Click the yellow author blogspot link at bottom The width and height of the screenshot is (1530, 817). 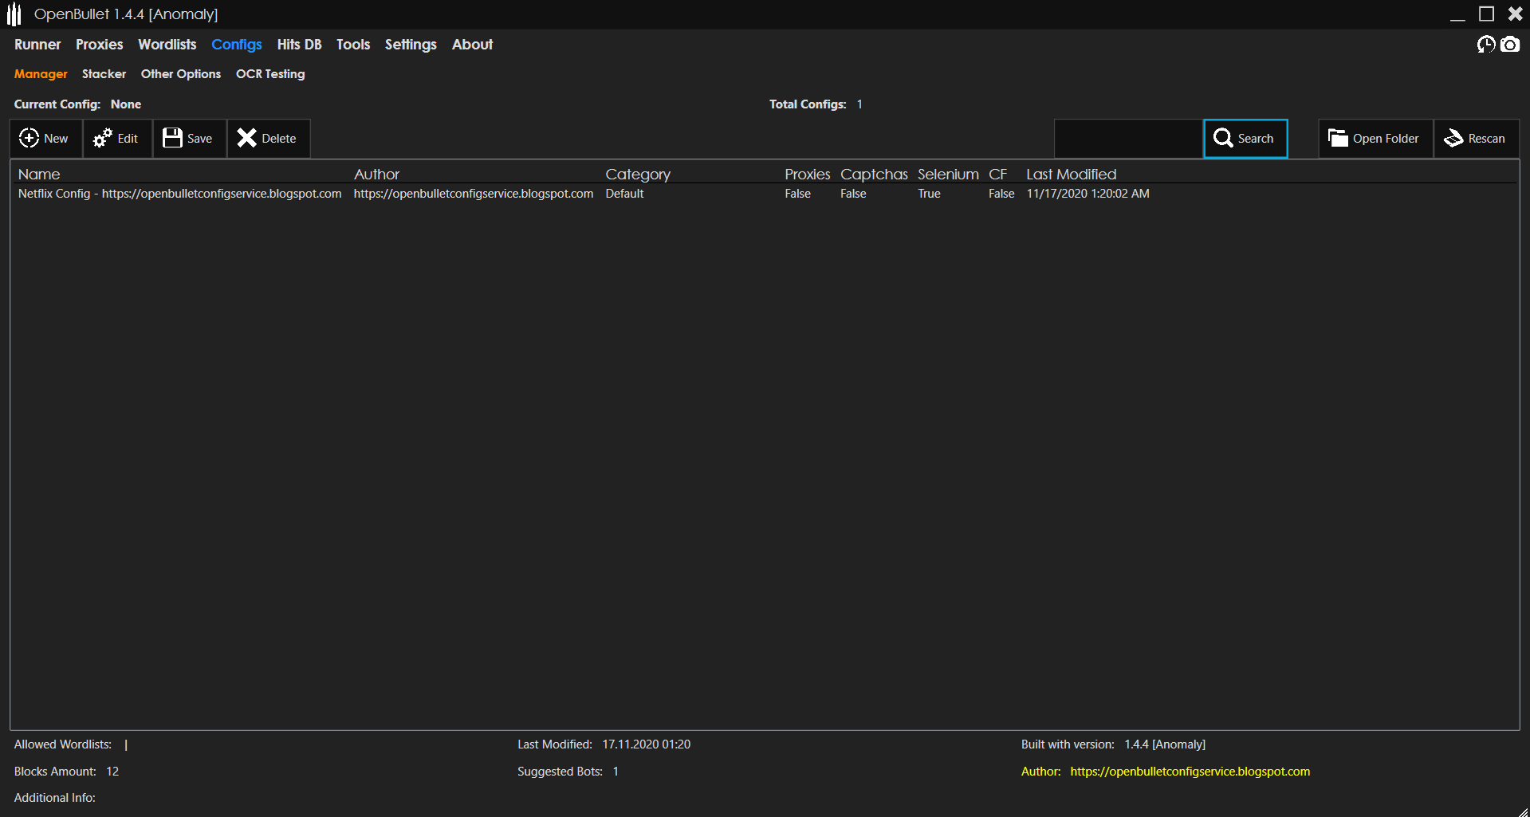(1190, 772)
